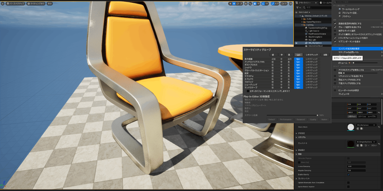Open the viewport hamburger options menu

click(2, 4)
